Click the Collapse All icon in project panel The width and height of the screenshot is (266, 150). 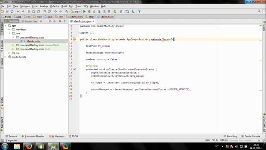tap(54, 21)
